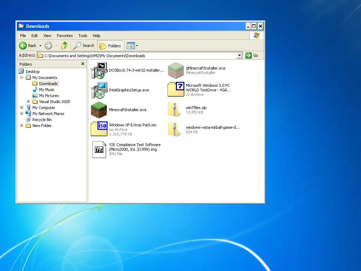Click the greyed Forward arrow button
The width and height of the screenshot is (361, 271).
[x=48, y=46]
